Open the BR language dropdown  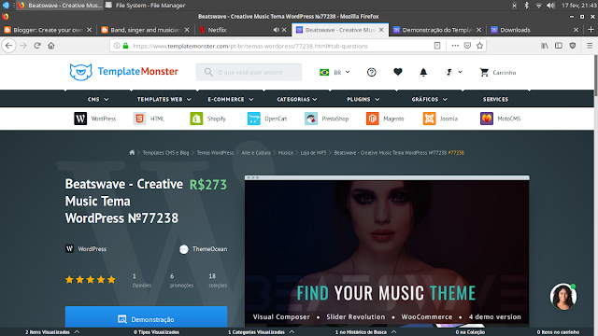[x=335, y=72]
